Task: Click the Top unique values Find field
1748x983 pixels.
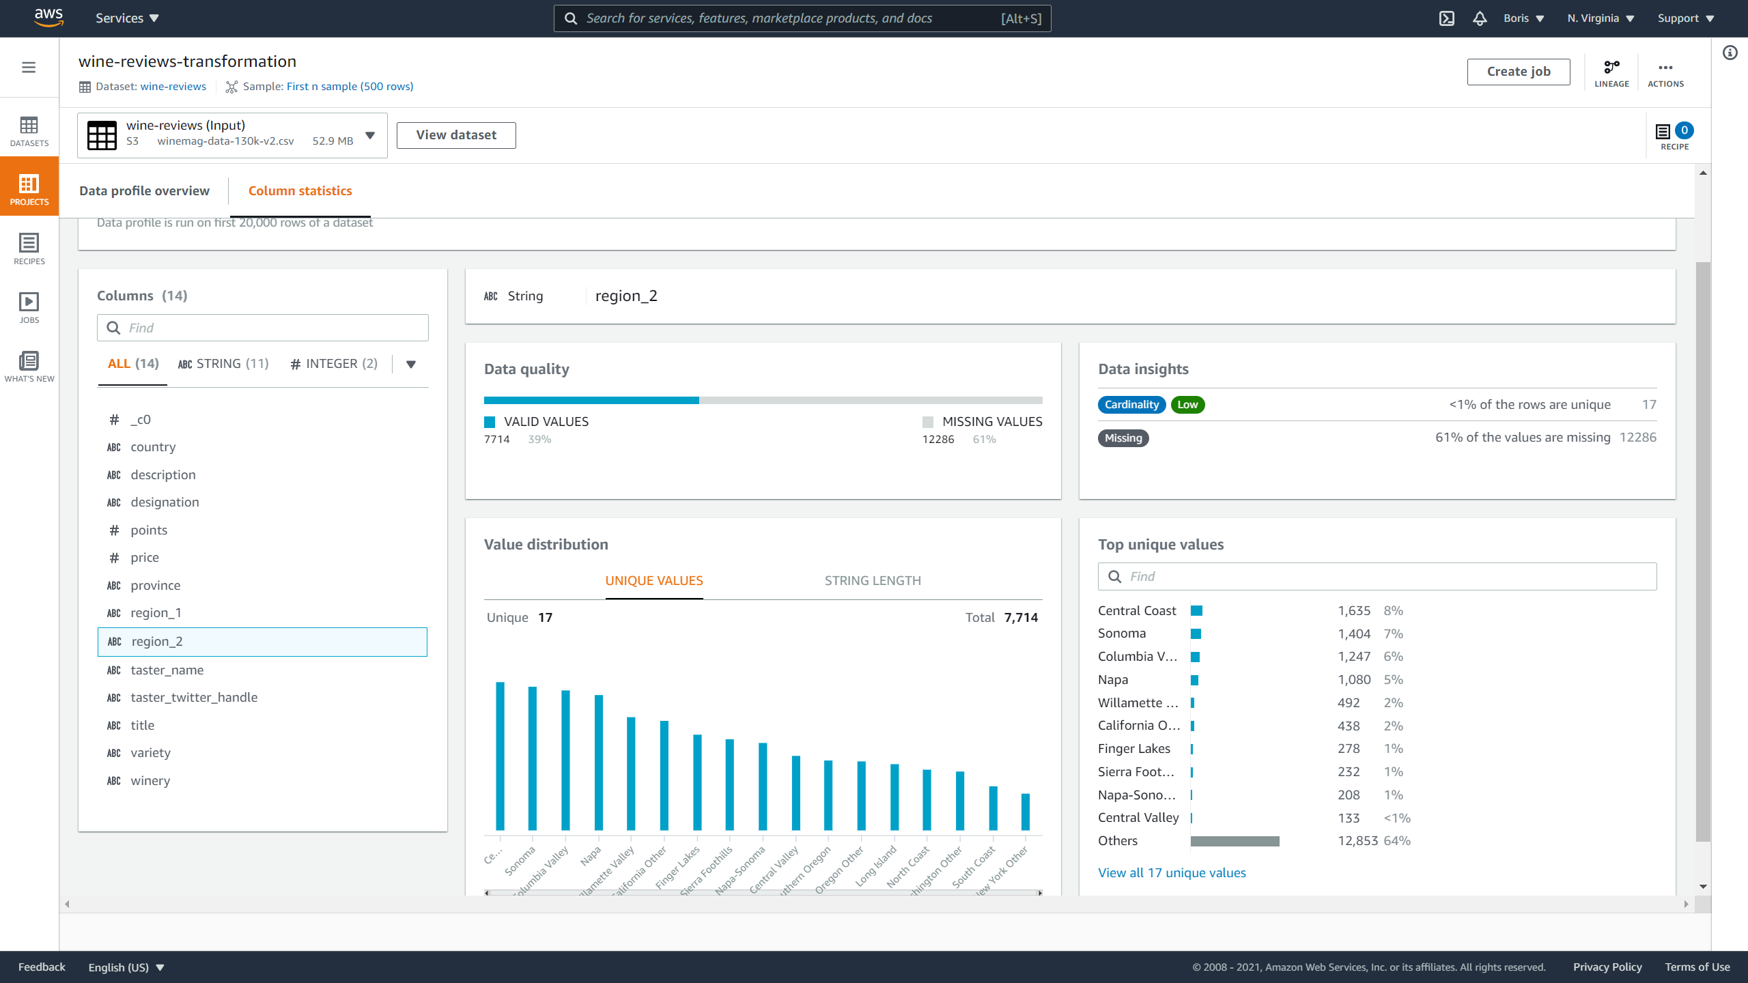Action: click(1377, 577)
